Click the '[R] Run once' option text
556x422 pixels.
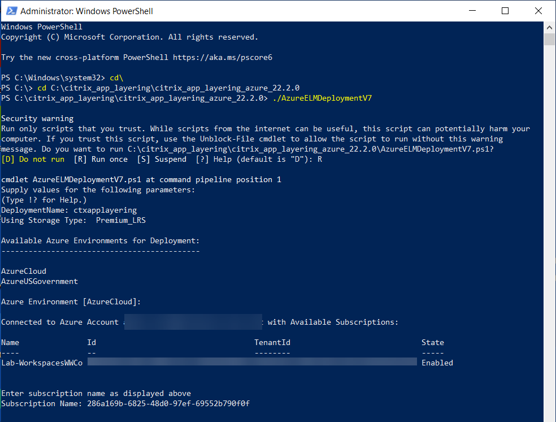[101, 160]
